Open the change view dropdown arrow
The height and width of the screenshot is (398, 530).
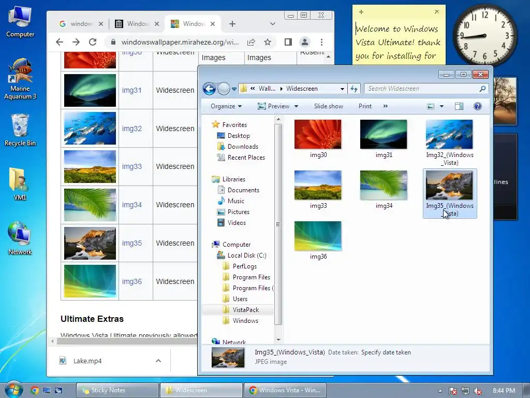tap(441, 106)
